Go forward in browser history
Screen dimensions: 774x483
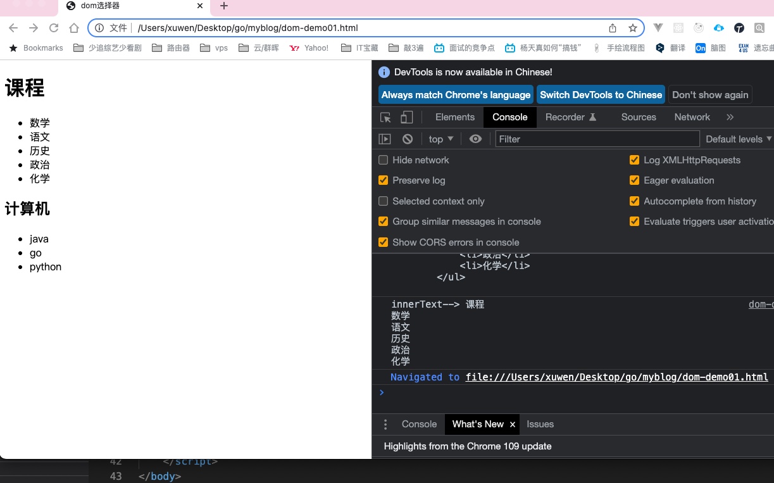[x=34, y=28]
